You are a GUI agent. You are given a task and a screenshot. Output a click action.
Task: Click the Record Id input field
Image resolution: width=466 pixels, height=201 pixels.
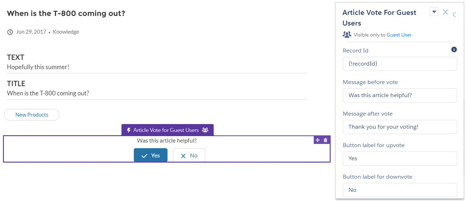400,64
